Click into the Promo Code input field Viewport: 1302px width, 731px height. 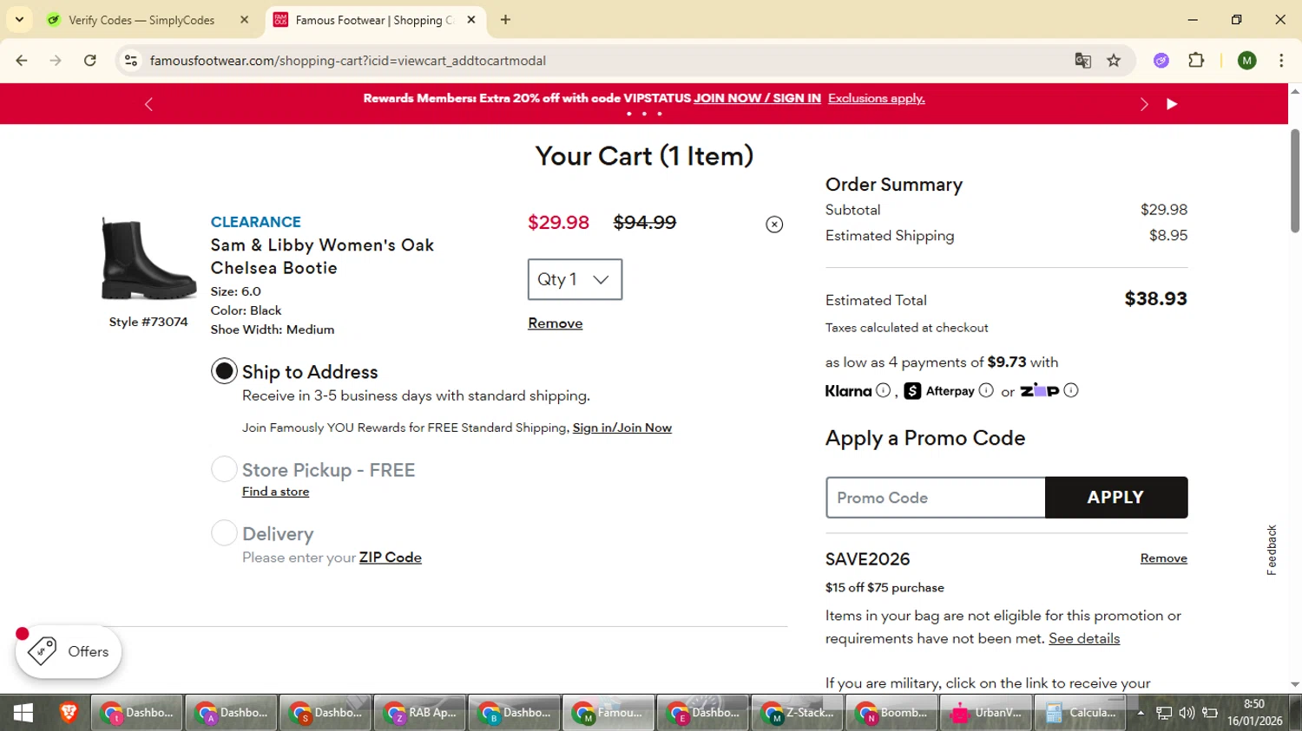(936, 498)
